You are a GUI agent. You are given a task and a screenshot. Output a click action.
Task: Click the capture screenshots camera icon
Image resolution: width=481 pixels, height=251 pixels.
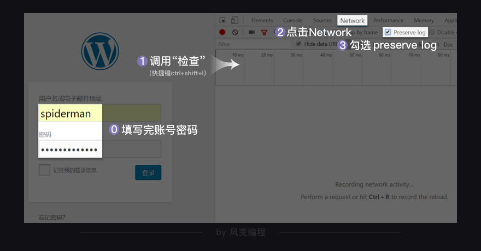252,32
